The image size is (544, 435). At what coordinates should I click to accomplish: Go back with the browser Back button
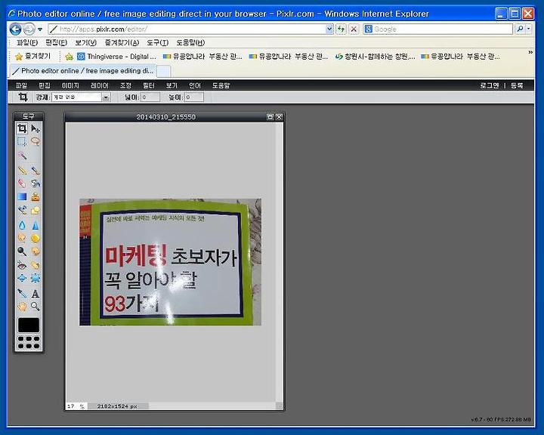[x=15, y=29]
